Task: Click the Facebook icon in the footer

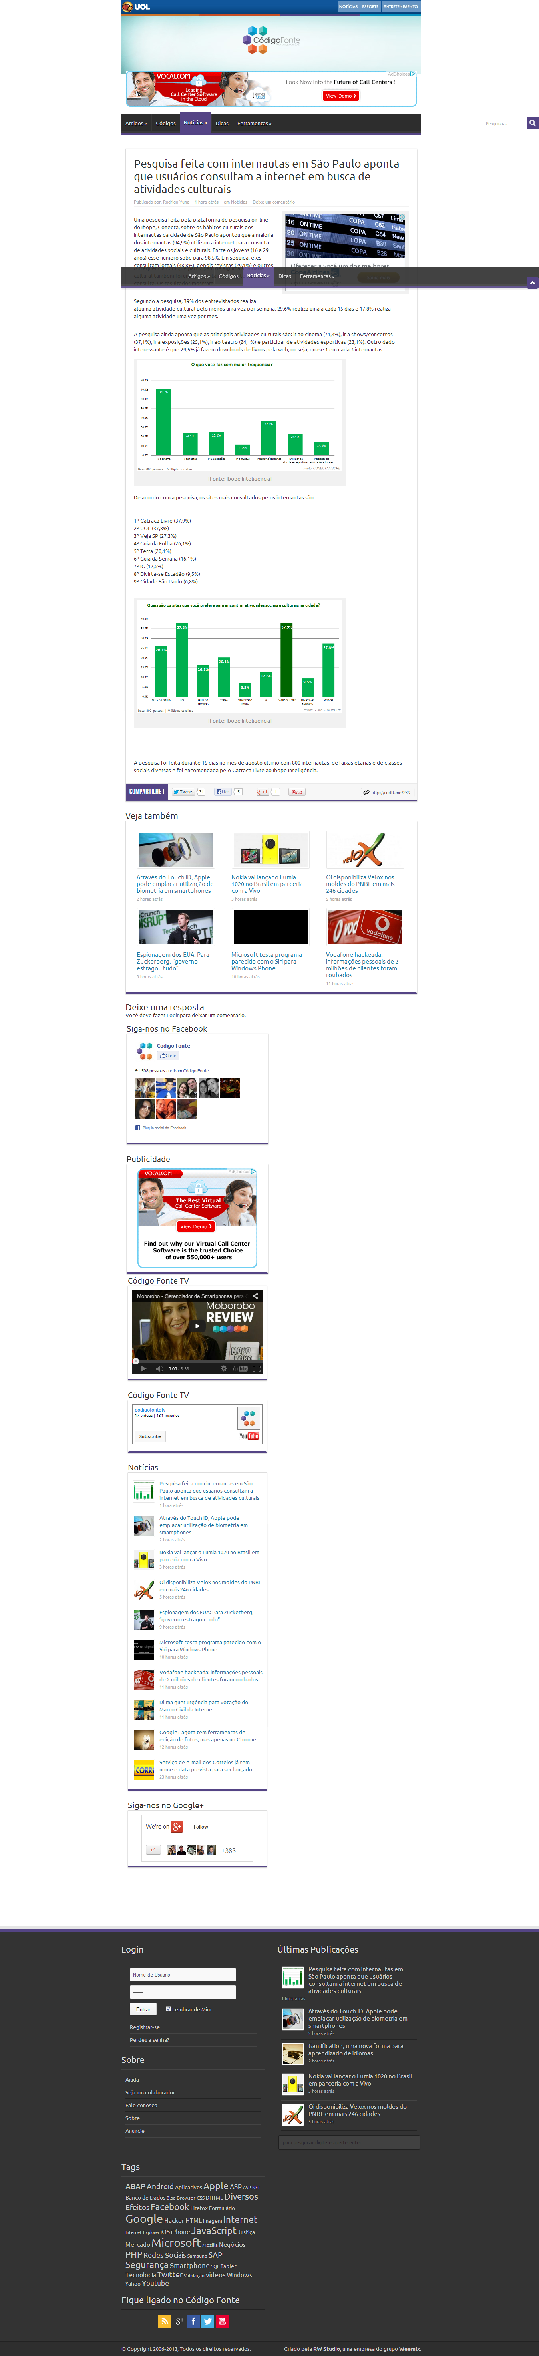Action: point(194,2321)
